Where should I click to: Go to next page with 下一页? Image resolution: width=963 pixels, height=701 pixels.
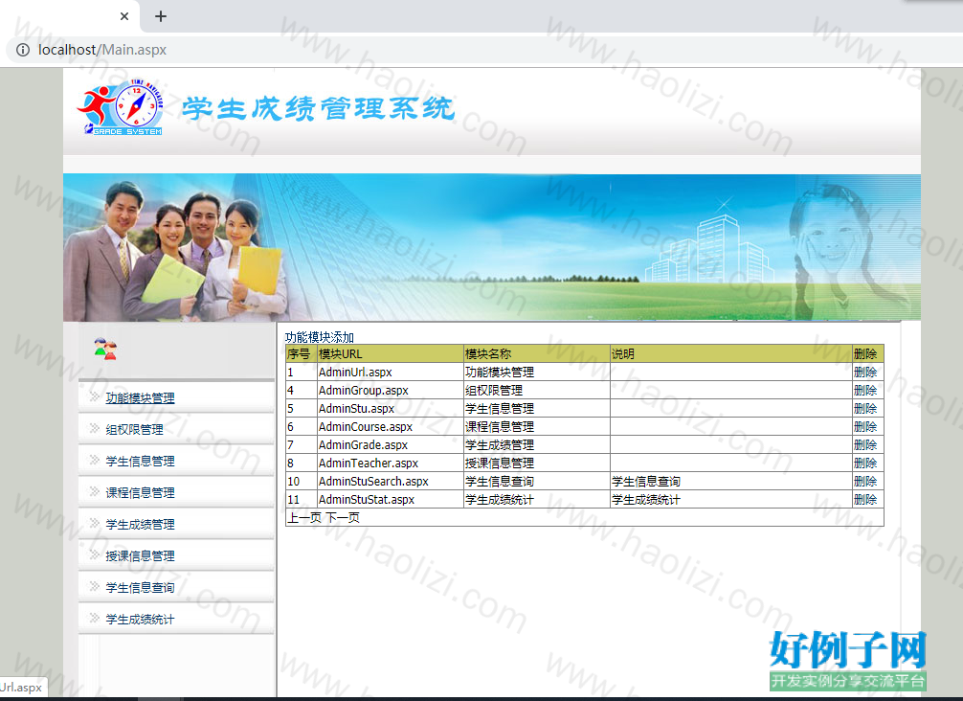click(343, 518)
